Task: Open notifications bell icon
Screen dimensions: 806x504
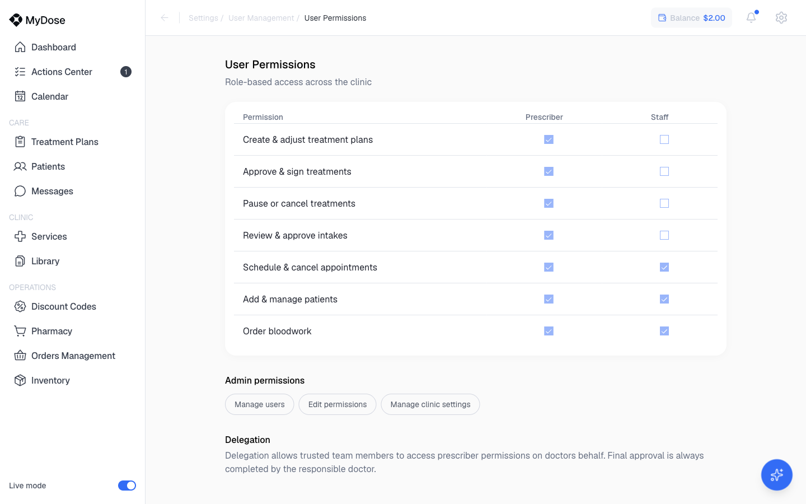Action: point(751,18)
